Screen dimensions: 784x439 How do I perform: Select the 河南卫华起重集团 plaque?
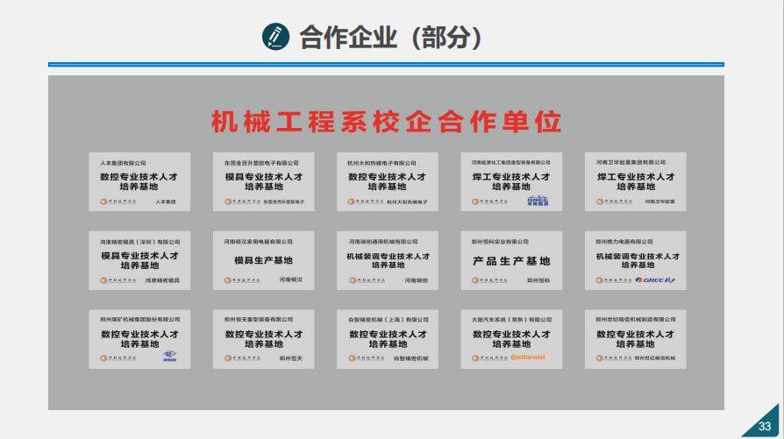[x=636, y=181]
